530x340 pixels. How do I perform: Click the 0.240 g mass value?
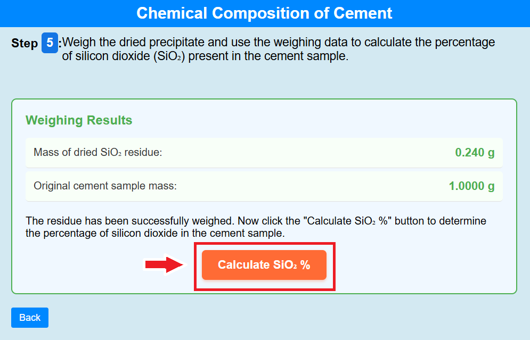pyautogui.click(x=475, y=153)
